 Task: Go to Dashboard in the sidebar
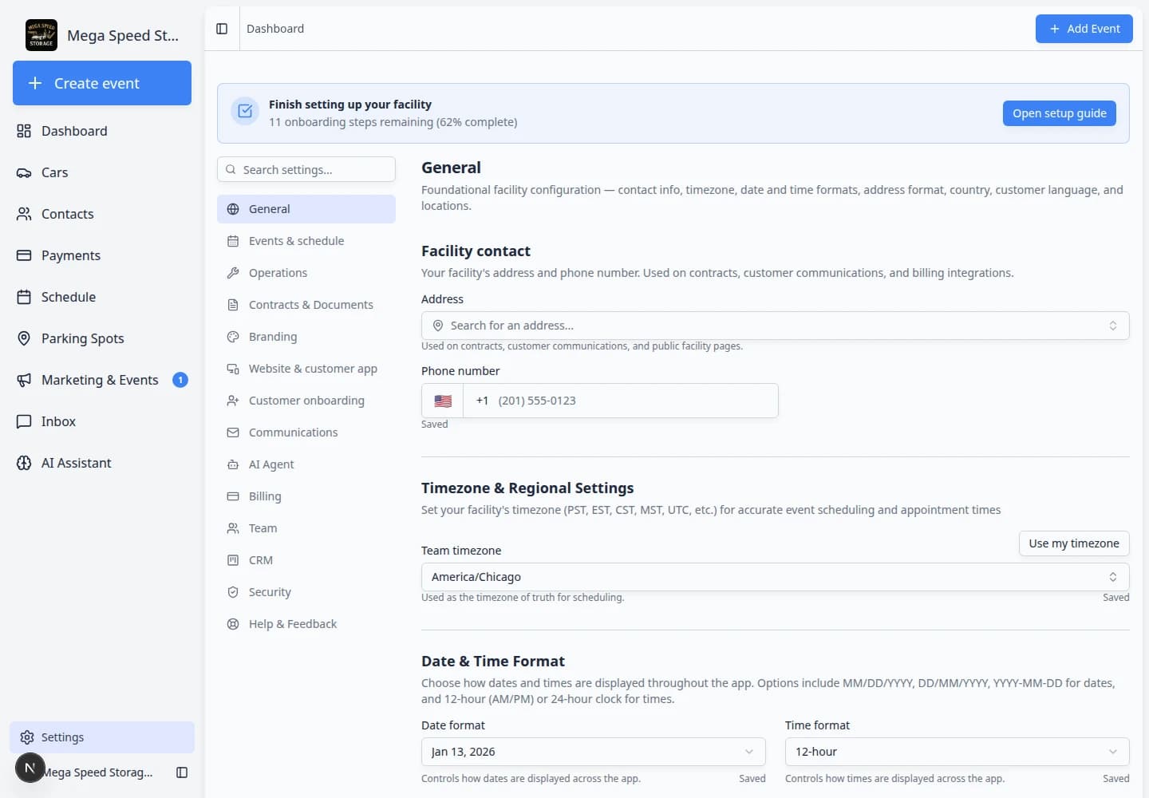tap(102, 131)
